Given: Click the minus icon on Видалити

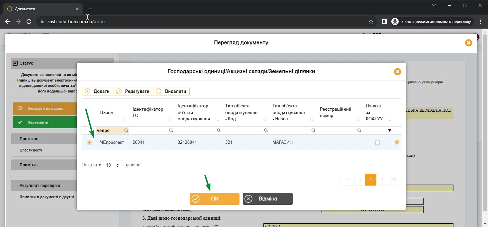Looking at the screenshot, I should 159,91.
